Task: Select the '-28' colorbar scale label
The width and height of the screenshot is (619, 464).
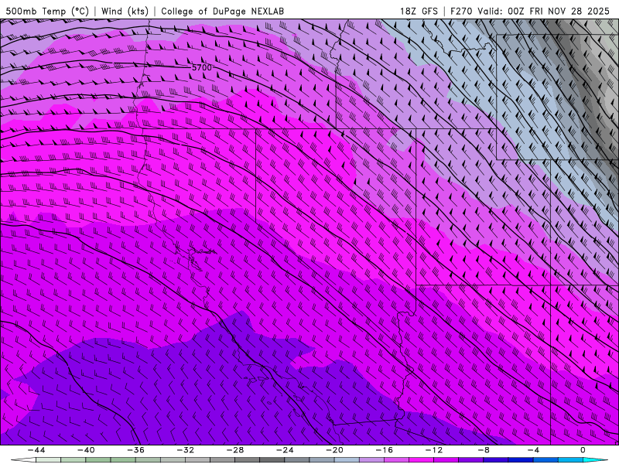Action: [235, 450]
